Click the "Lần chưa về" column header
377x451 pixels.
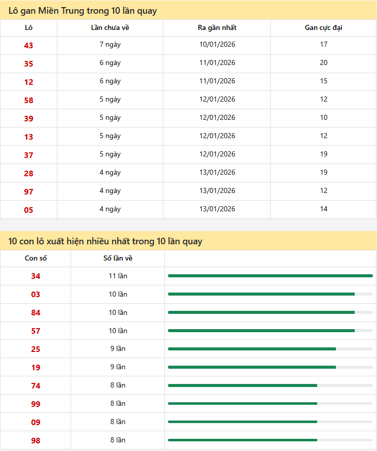[110, 27]
